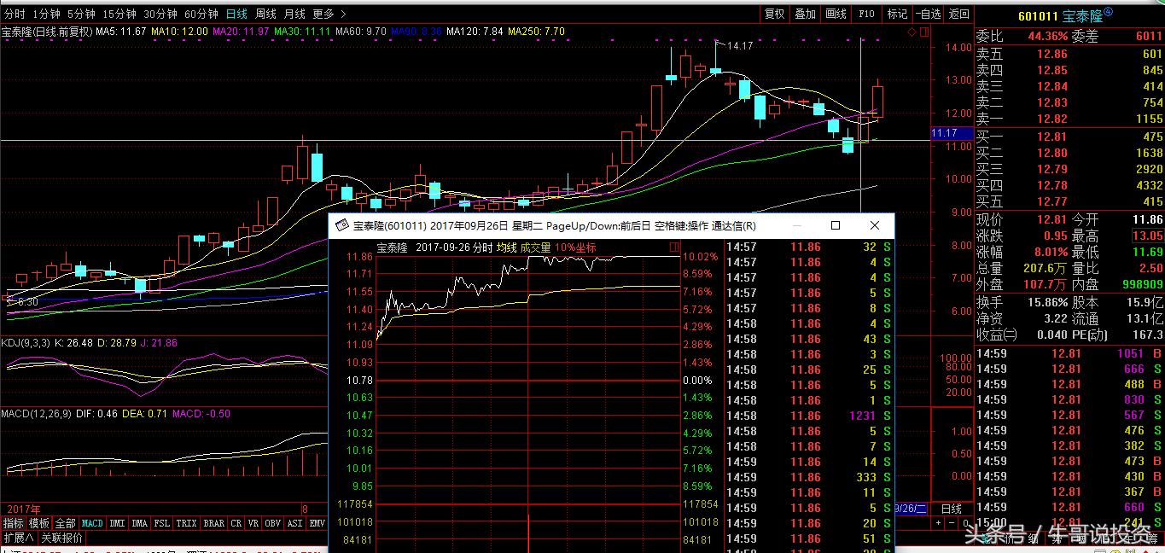Switch indicator to CR
1165x553 pixels.
[236, 523]
